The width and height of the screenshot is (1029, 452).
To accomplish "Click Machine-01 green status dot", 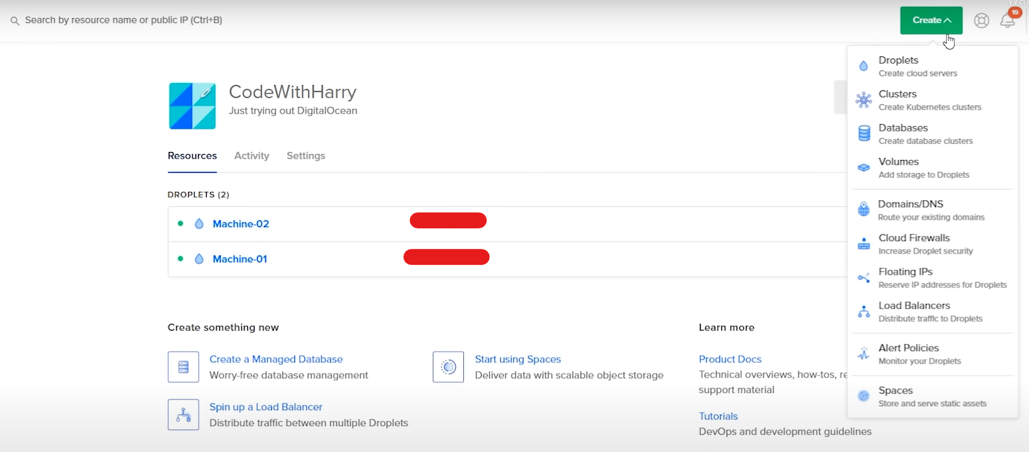I will pos(180,259).
